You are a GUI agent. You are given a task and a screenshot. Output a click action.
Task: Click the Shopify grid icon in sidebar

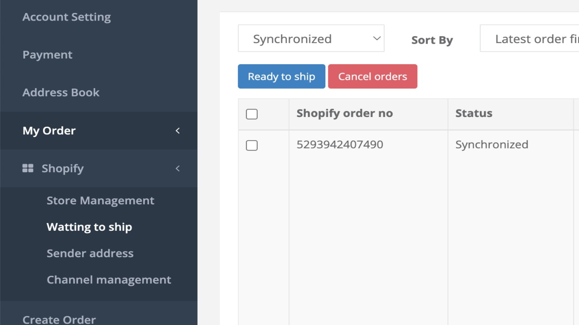(29, 168)
